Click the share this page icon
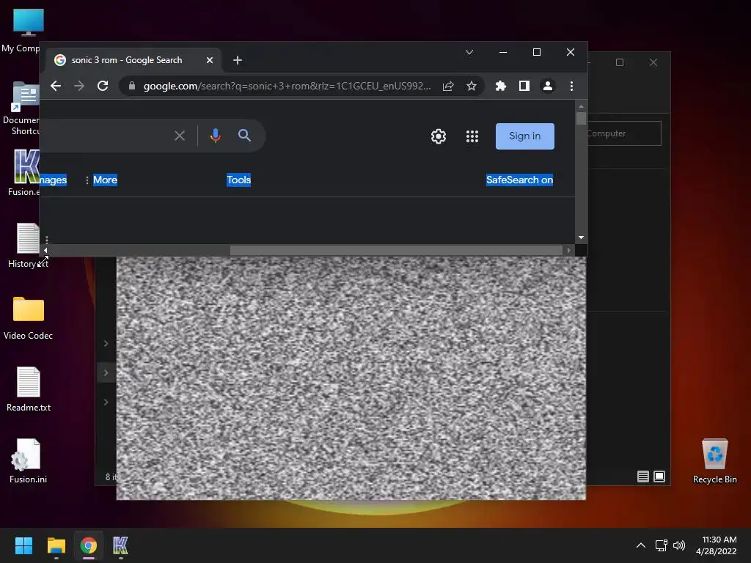Viewport: 751px width, 563px height. pos(448,86)
